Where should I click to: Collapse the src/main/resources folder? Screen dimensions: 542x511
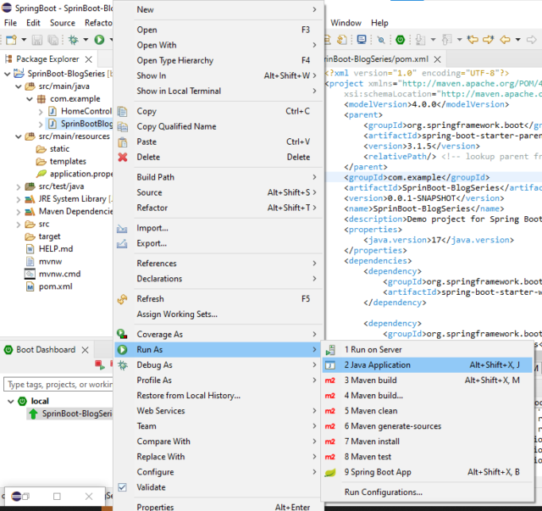[19, 136]
